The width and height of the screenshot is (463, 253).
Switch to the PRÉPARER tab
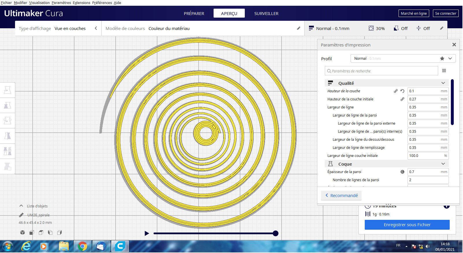pyautogui.click(x=194, y=14)
